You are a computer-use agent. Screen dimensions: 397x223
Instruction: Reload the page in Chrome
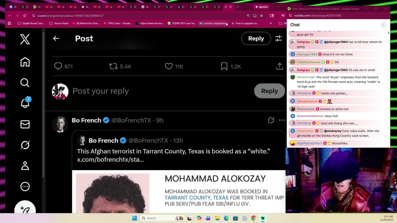pos(25,15)
